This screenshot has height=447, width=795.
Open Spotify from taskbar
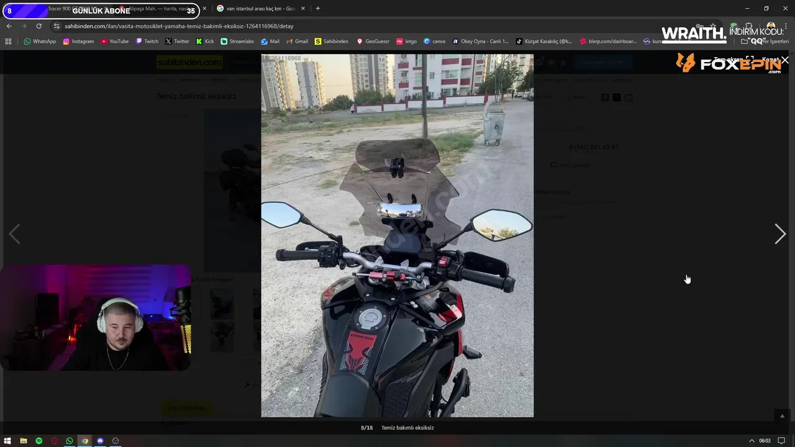[x=39, y=441]
